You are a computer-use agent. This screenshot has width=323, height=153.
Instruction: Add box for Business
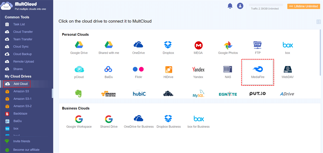point(198,121)
